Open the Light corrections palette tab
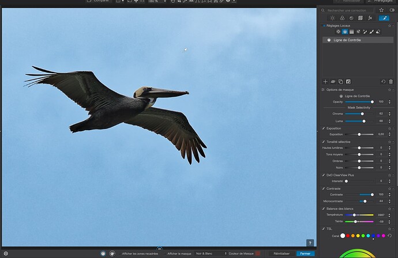Screen dimensions: 398x258 332,18
